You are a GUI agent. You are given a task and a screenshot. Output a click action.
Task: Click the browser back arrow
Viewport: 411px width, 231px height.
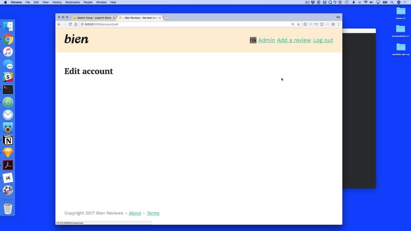59,24
